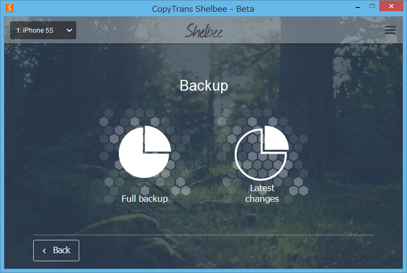The image size is (407, 273).
Task: Open the iPhone 5S device dropdown
Action: coord(43,31)
